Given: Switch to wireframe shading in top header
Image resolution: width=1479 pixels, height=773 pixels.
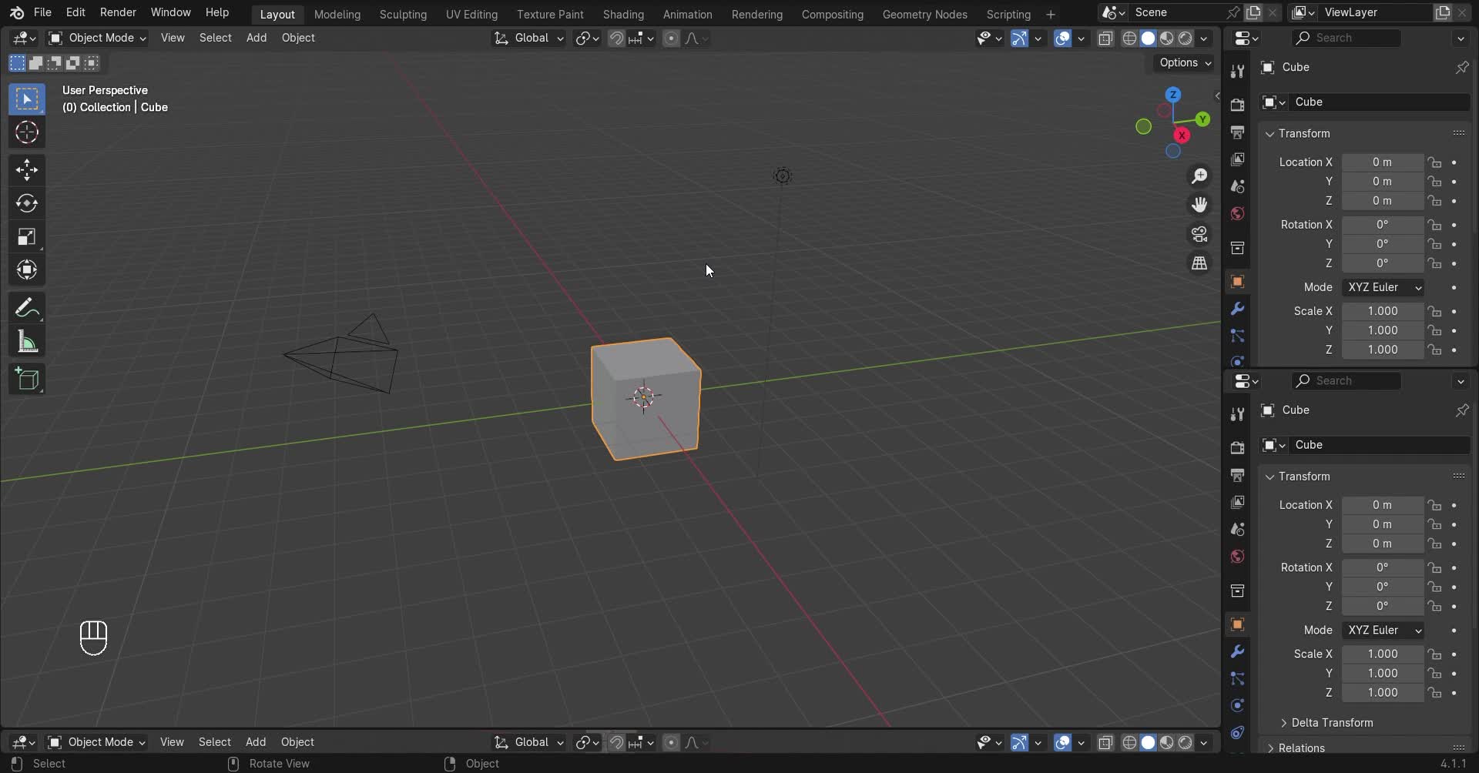Looking at the screenshot, I should [1129, 38].
